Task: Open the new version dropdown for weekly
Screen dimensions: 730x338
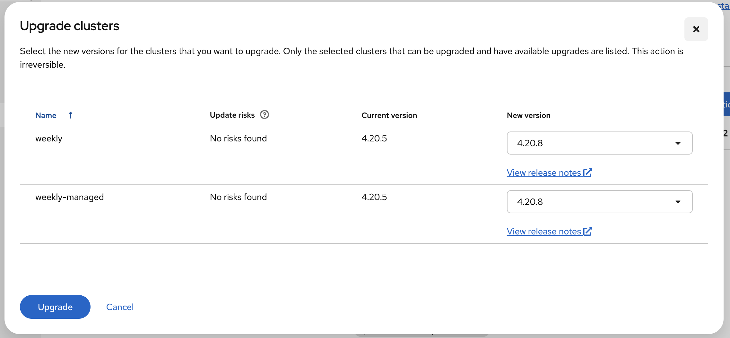Action: [x=599, y=143]
